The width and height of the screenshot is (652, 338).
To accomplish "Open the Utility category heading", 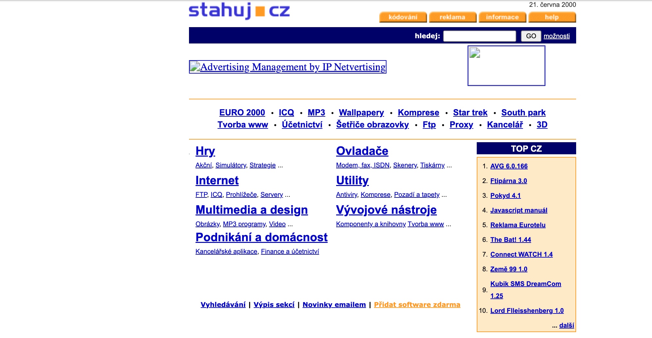I will pos(352,180).
